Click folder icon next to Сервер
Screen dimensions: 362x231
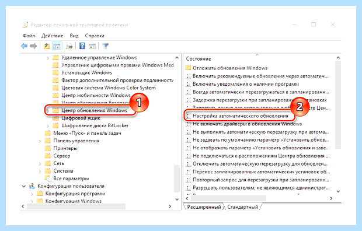[47, 156]
